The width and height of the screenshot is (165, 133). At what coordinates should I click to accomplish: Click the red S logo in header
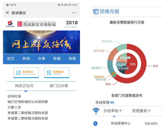click(x=10, y=24)
